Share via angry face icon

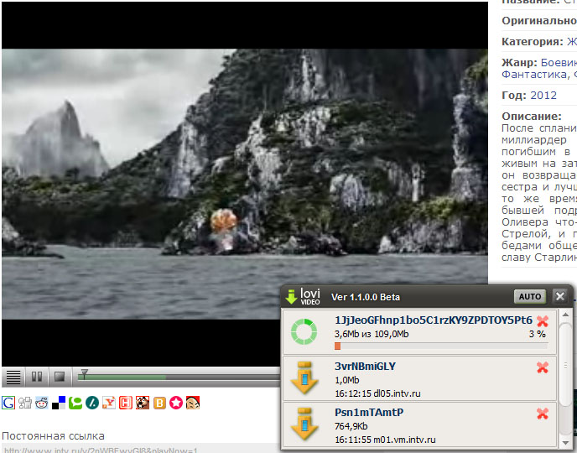193,403
